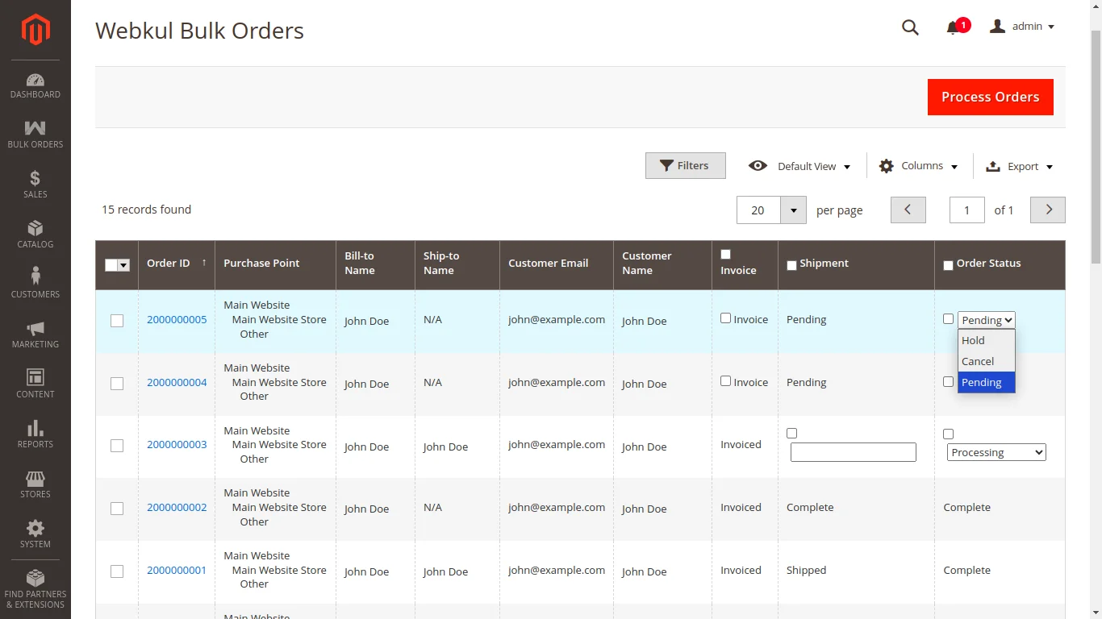Enable the Shipment header checkbox

point(791,264)
